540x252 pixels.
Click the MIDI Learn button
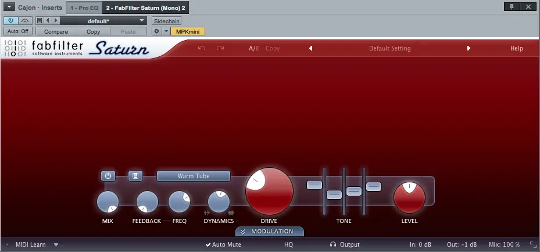click(x=31, y=245)
